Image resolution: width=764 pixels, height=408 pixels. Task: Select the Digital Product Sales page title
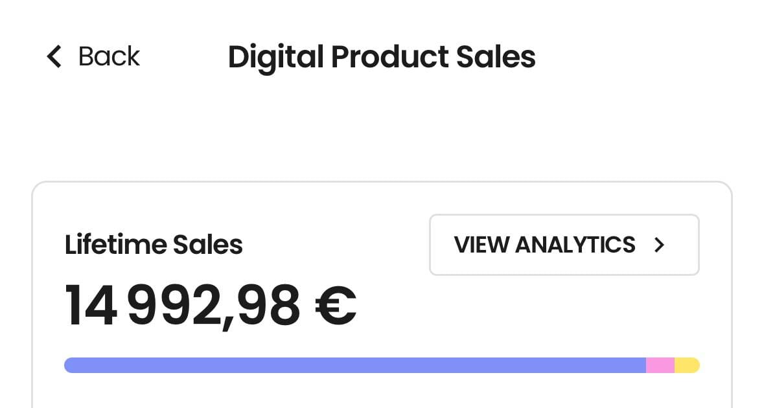tap(382, 58)
